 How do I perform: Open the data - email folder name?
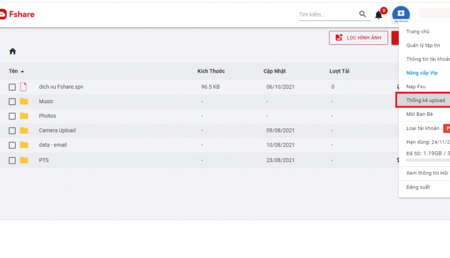pyautogui.click(x=53, y=145)
